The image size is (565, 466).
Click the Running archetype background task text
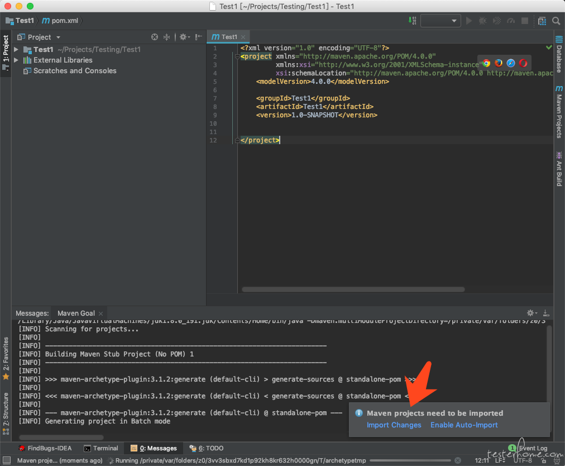tap(241, 460)
